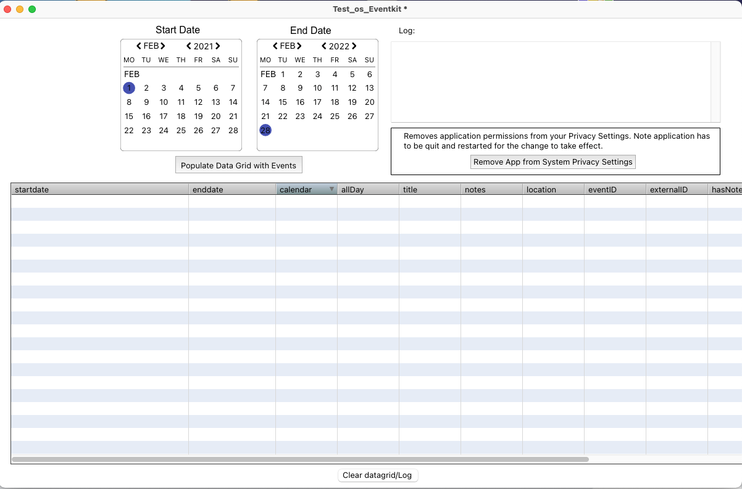Image resolution: width=742 pixels, height=489 pixels.
Task: Select day 15 in Start Date calendar
Action: pos(129,116)
